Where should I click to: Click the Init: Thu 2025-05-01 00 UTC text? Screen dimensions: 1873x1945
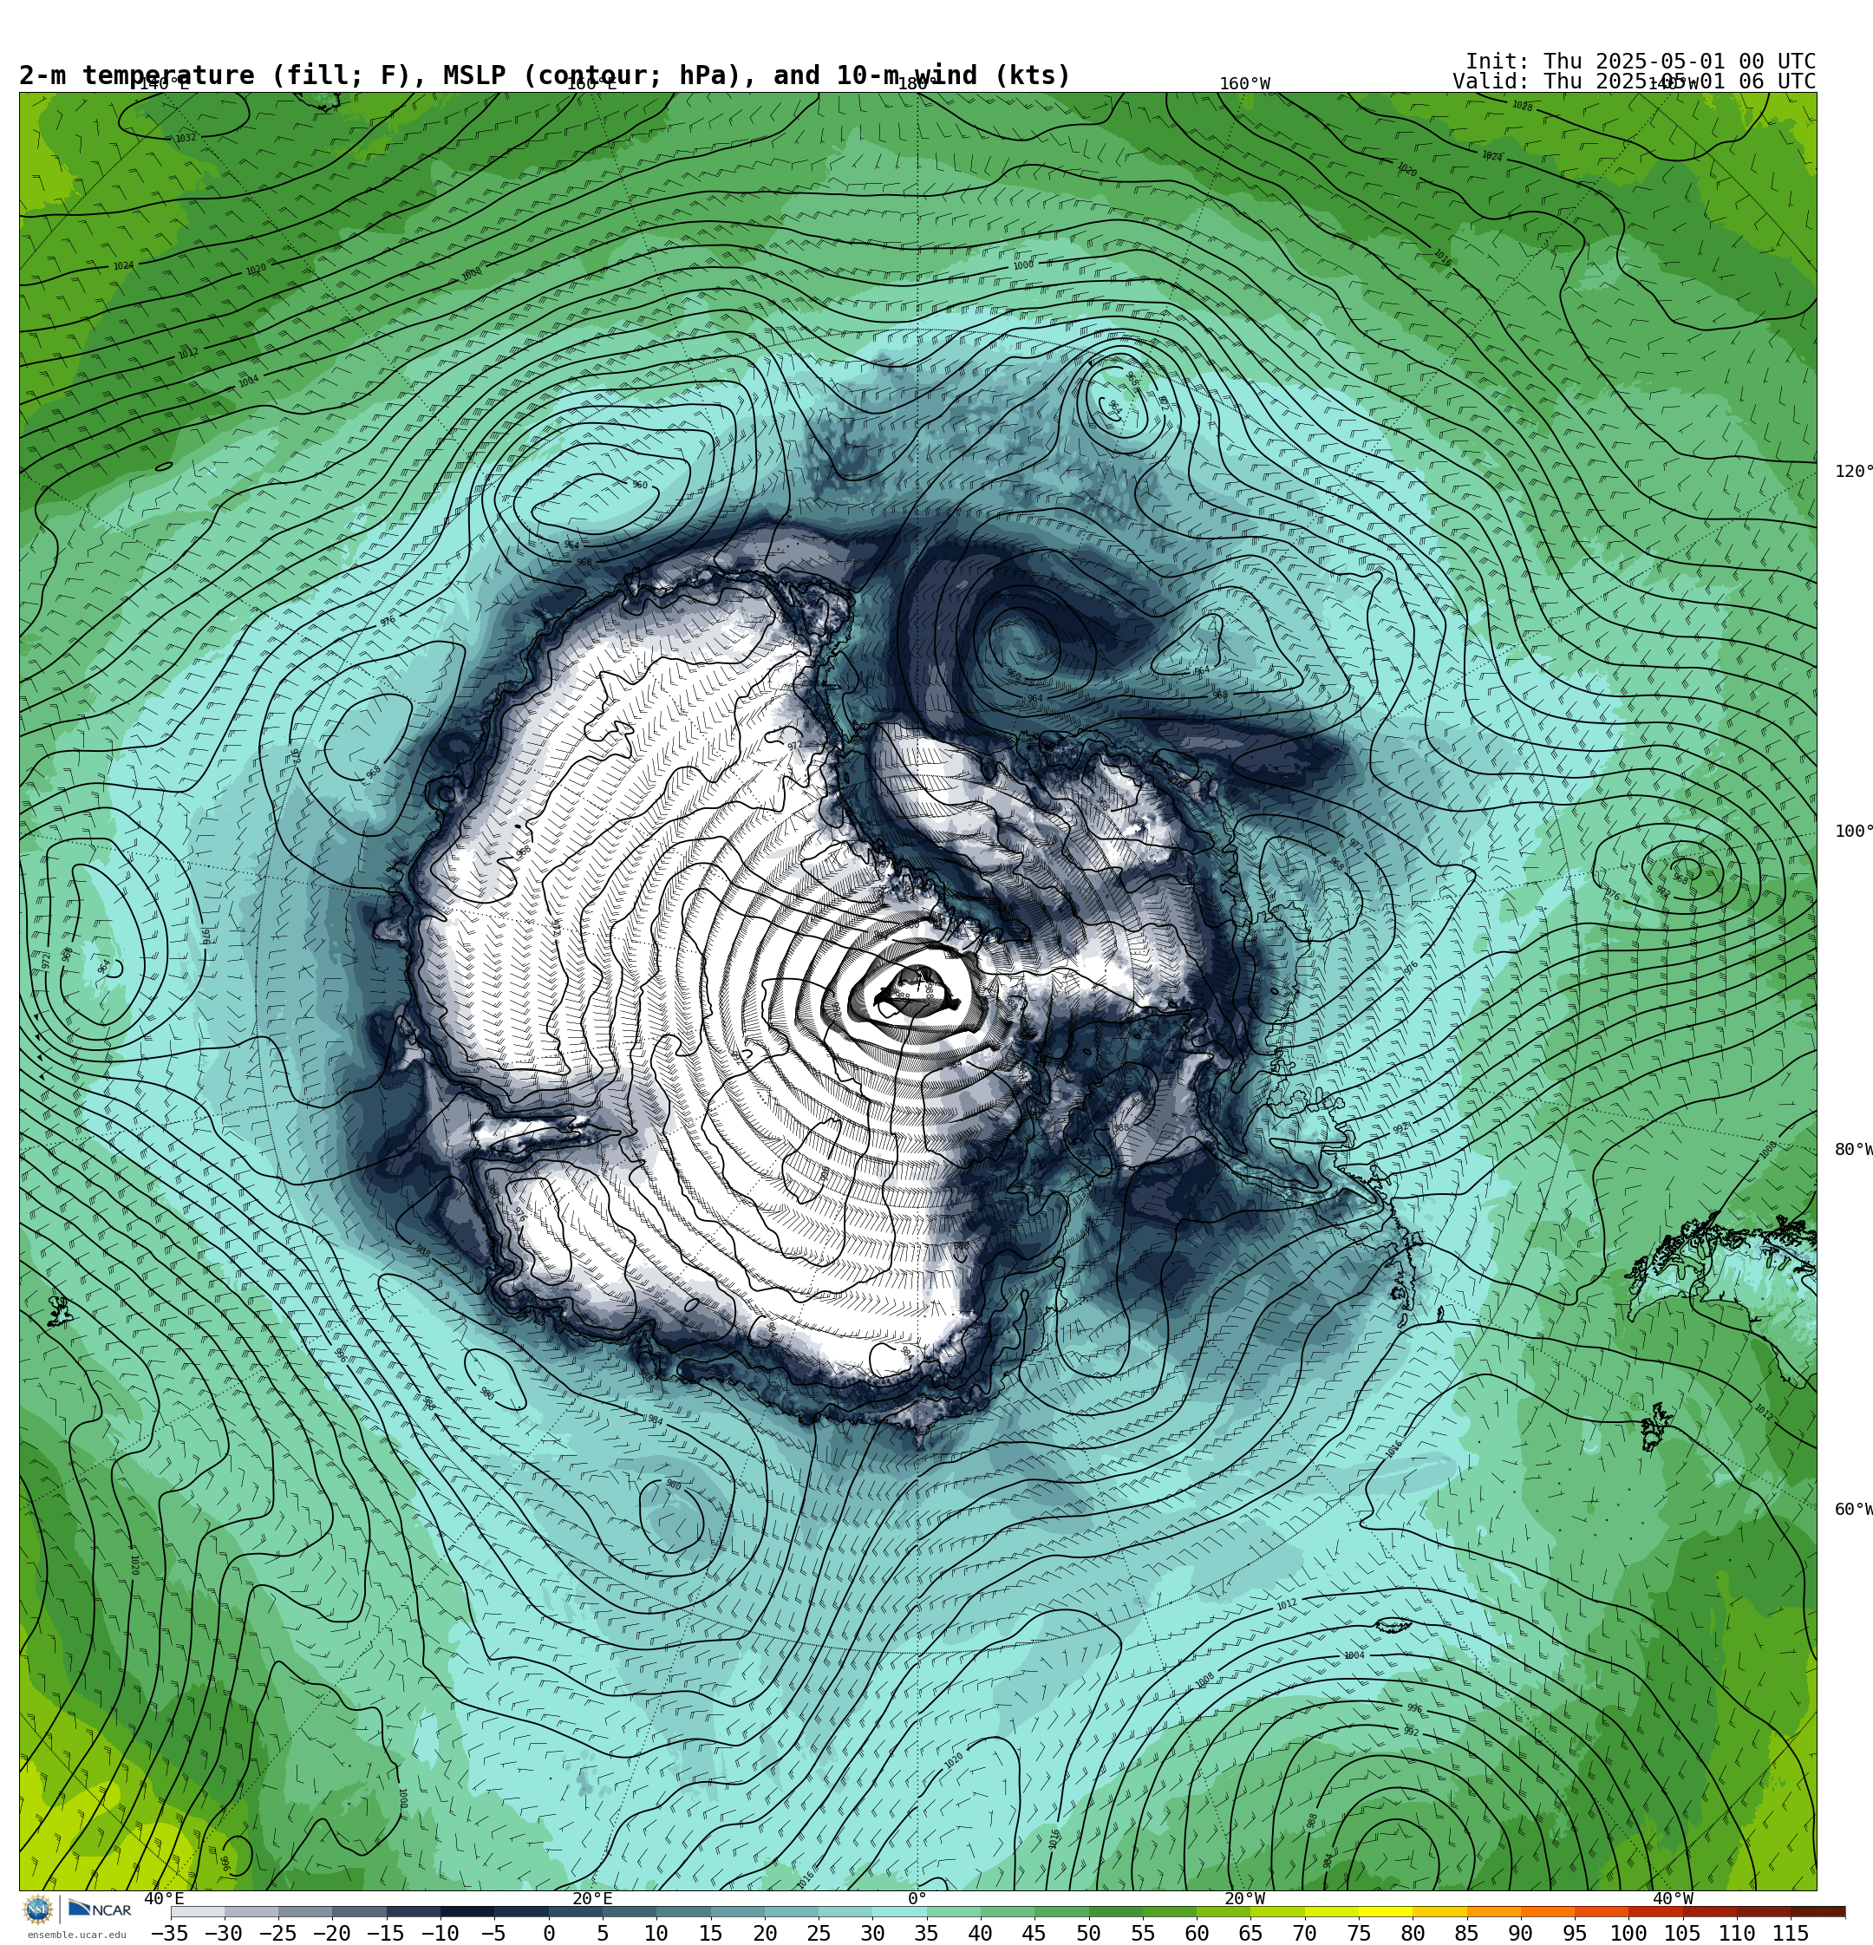(1640, 62)
